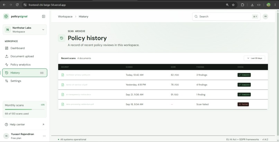The height and width of the screenshot is (142, 279).
Task: Click the 'Sep 18, 9:34 AM' timestamp
Action: 134,104
